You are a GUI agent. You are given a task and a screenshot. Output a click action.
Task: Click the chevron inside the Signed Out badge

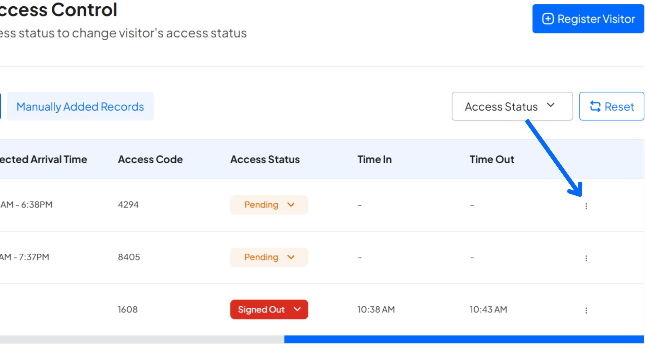coord(297,309)
